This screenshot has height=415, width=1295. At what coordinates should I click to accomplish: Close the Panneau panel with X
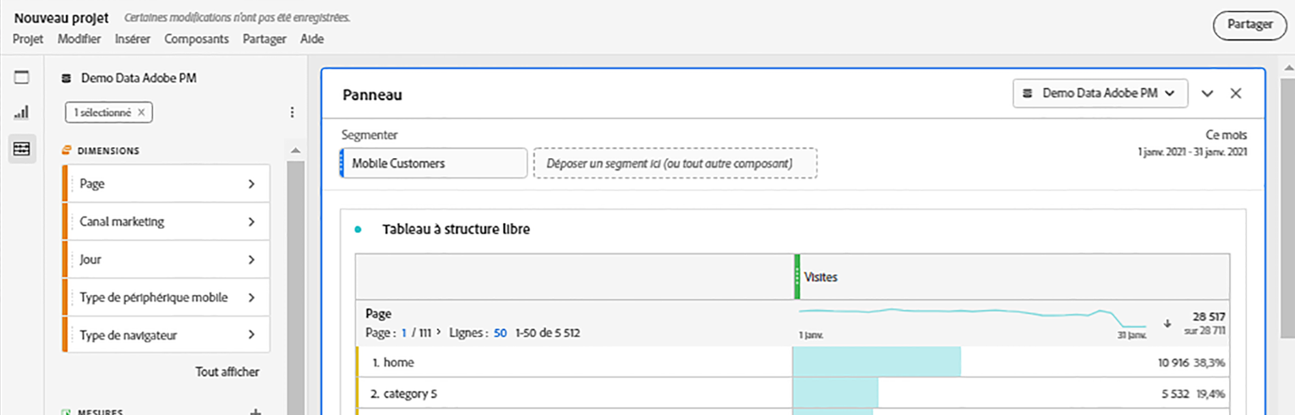tap(1236, 93)
